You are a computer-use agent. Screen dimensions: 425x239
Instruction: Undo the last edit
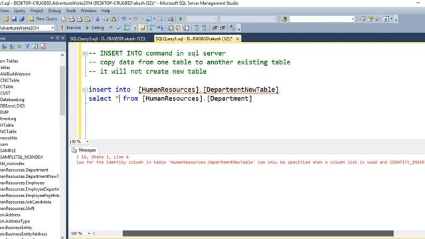pos(124,19)
